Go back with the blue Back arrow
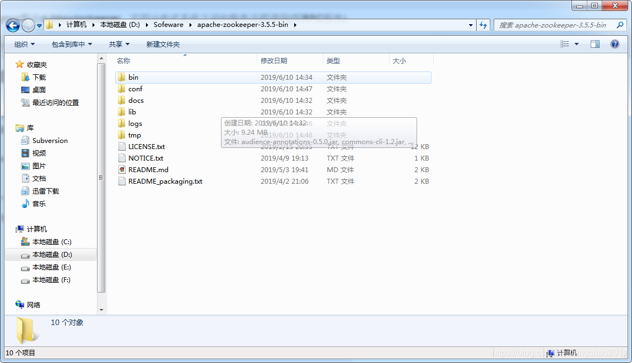 pos(13,25)
